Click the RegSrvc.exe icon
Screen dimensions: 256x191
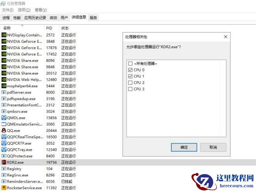[4, 175]
